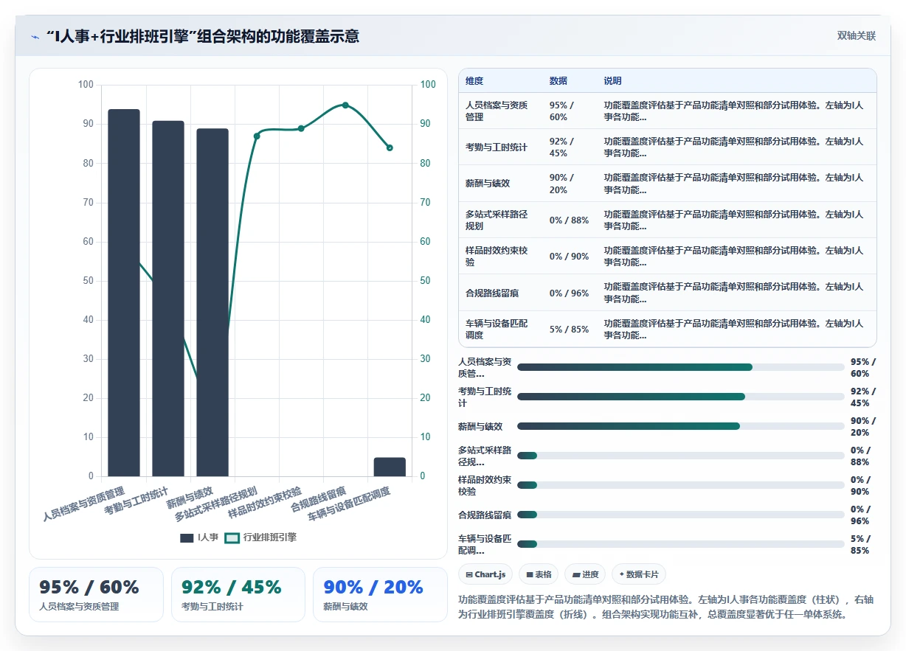
Task: Click the 说明 column header
Action: pyautogui.click(x=613, y=81)
